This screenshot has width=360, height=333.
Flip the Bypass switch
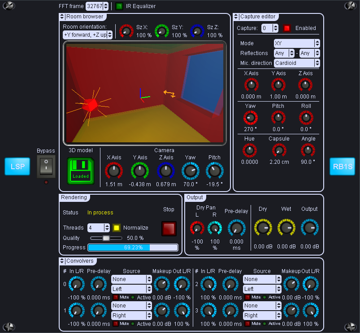(x=46, y=166)
